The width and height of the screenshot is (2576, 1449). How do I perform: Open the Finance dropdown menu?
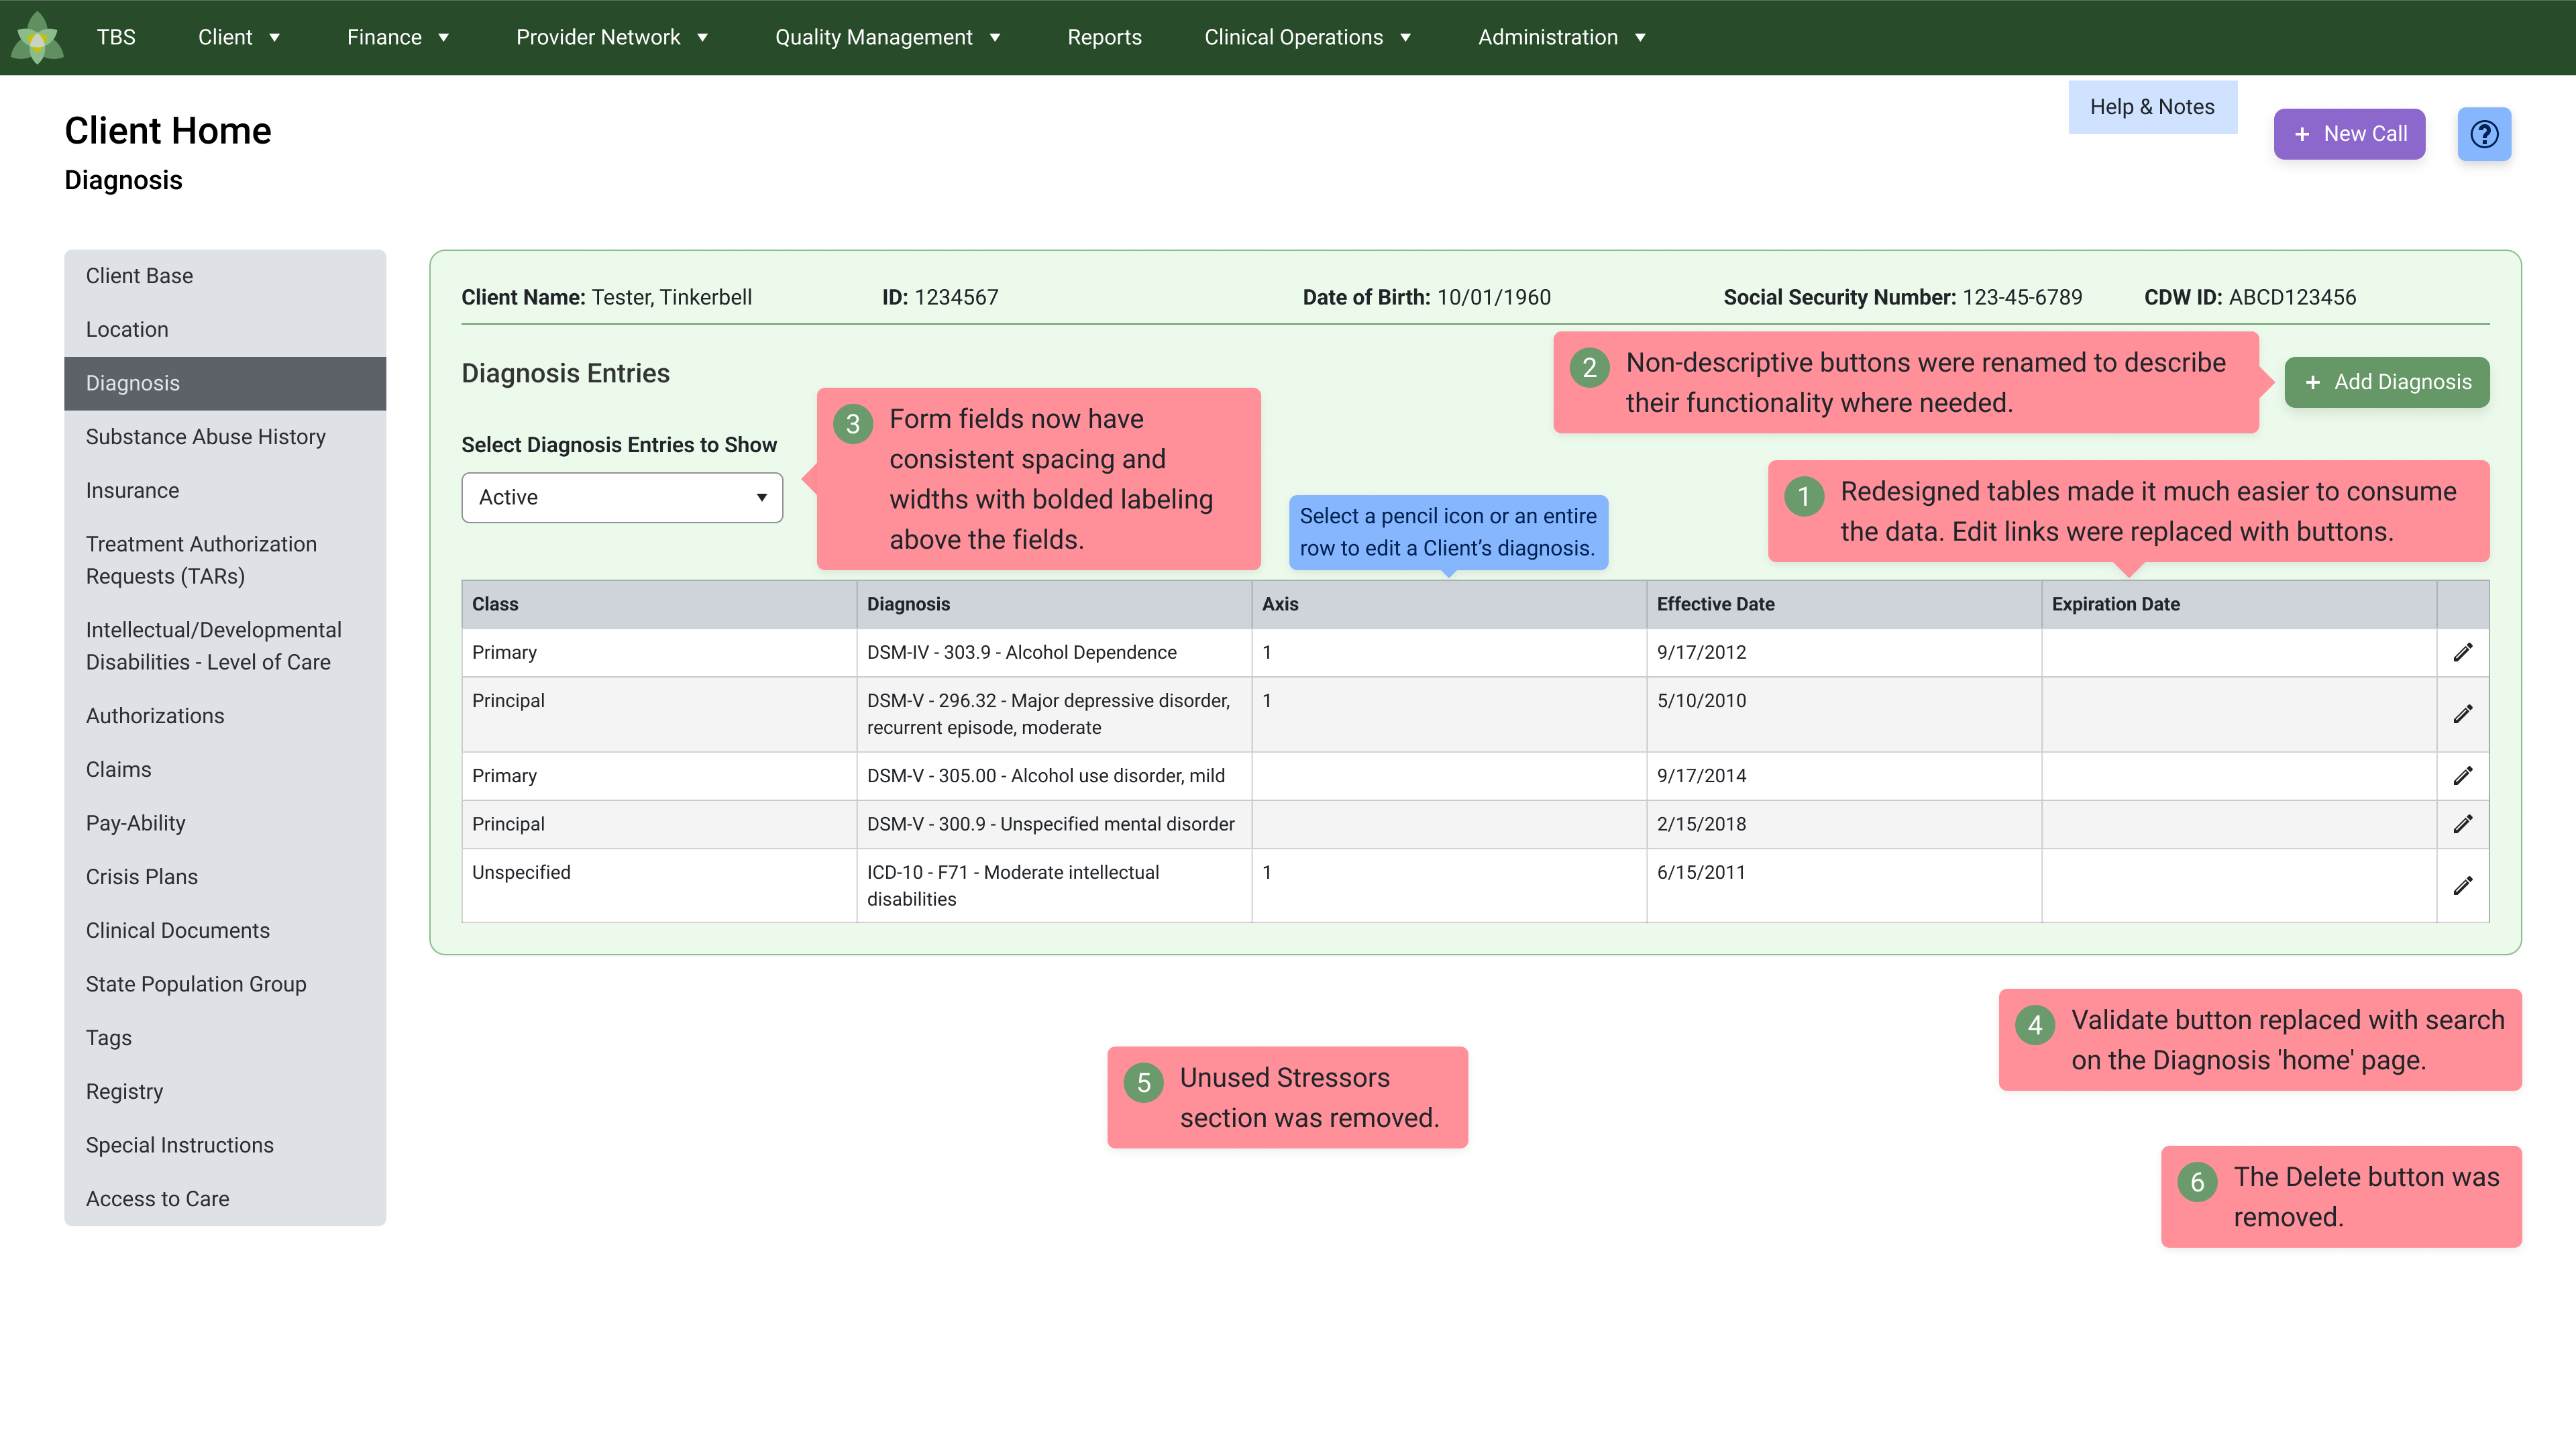[398, 37]
